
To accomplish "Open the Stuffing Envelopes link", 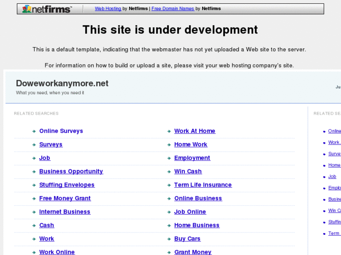I will 67,185.
